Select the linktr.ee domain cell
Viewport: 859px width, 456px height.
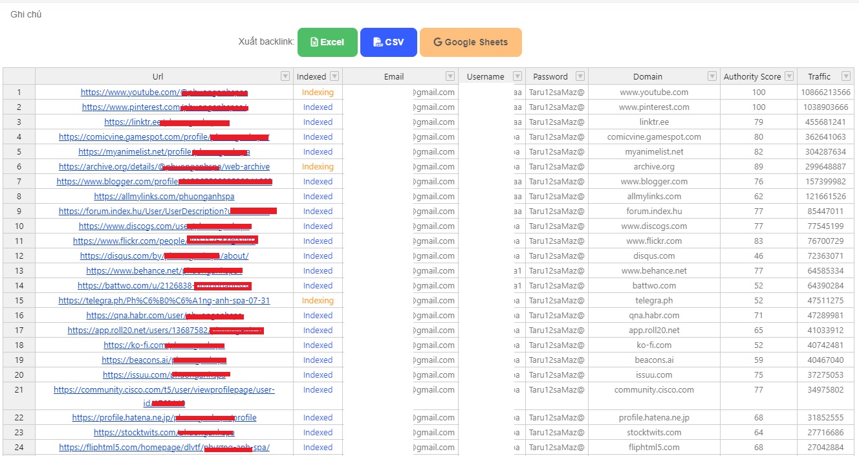point(654,122)
